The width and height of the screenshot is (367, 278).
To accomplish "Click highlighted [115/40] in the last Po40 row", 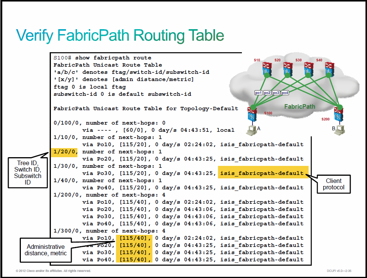I will click(x=134, y=259).
